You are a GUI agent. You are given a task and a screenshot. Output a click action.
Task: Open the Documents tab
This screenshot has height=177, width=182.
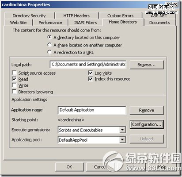[x=159, y=23]
